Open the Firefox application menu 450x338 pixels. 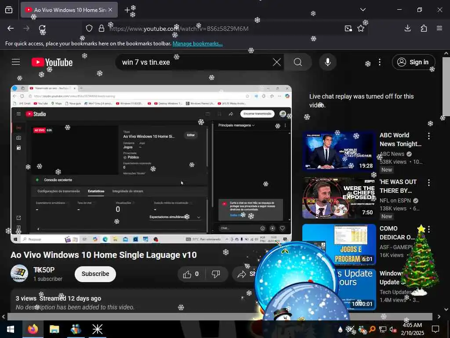click(439, 28)
